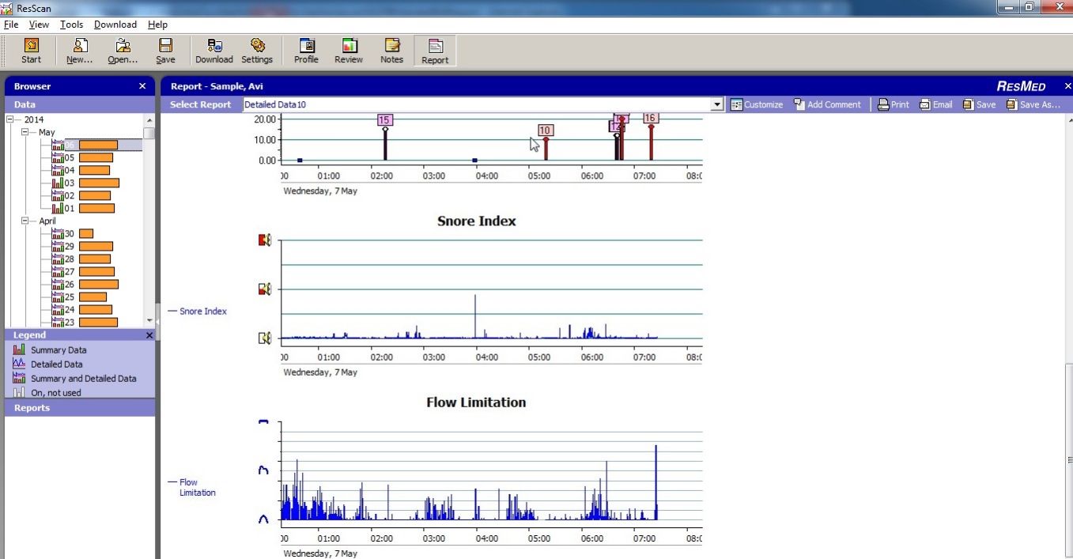Click the Detailed Data legend entry
Screen dimensions: 1073x559
coord(47,364)
